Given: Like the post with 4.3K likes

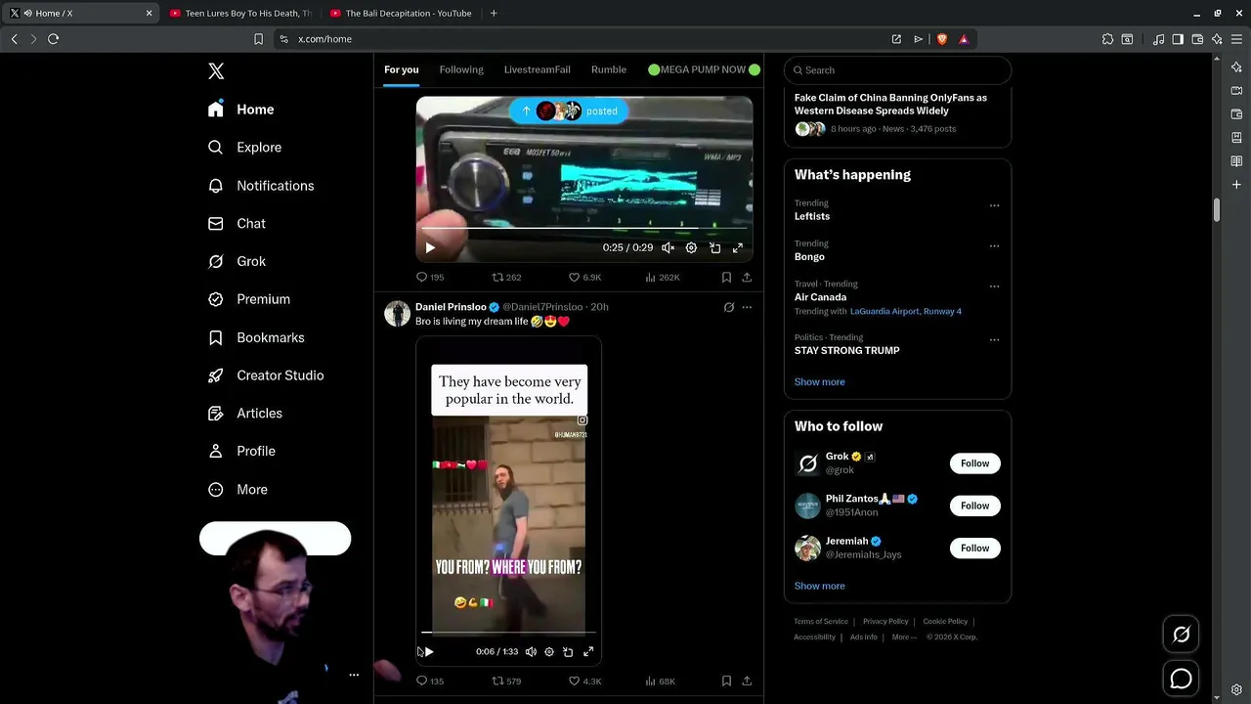Looking at the screenshot, I should [x=584, y=682].
